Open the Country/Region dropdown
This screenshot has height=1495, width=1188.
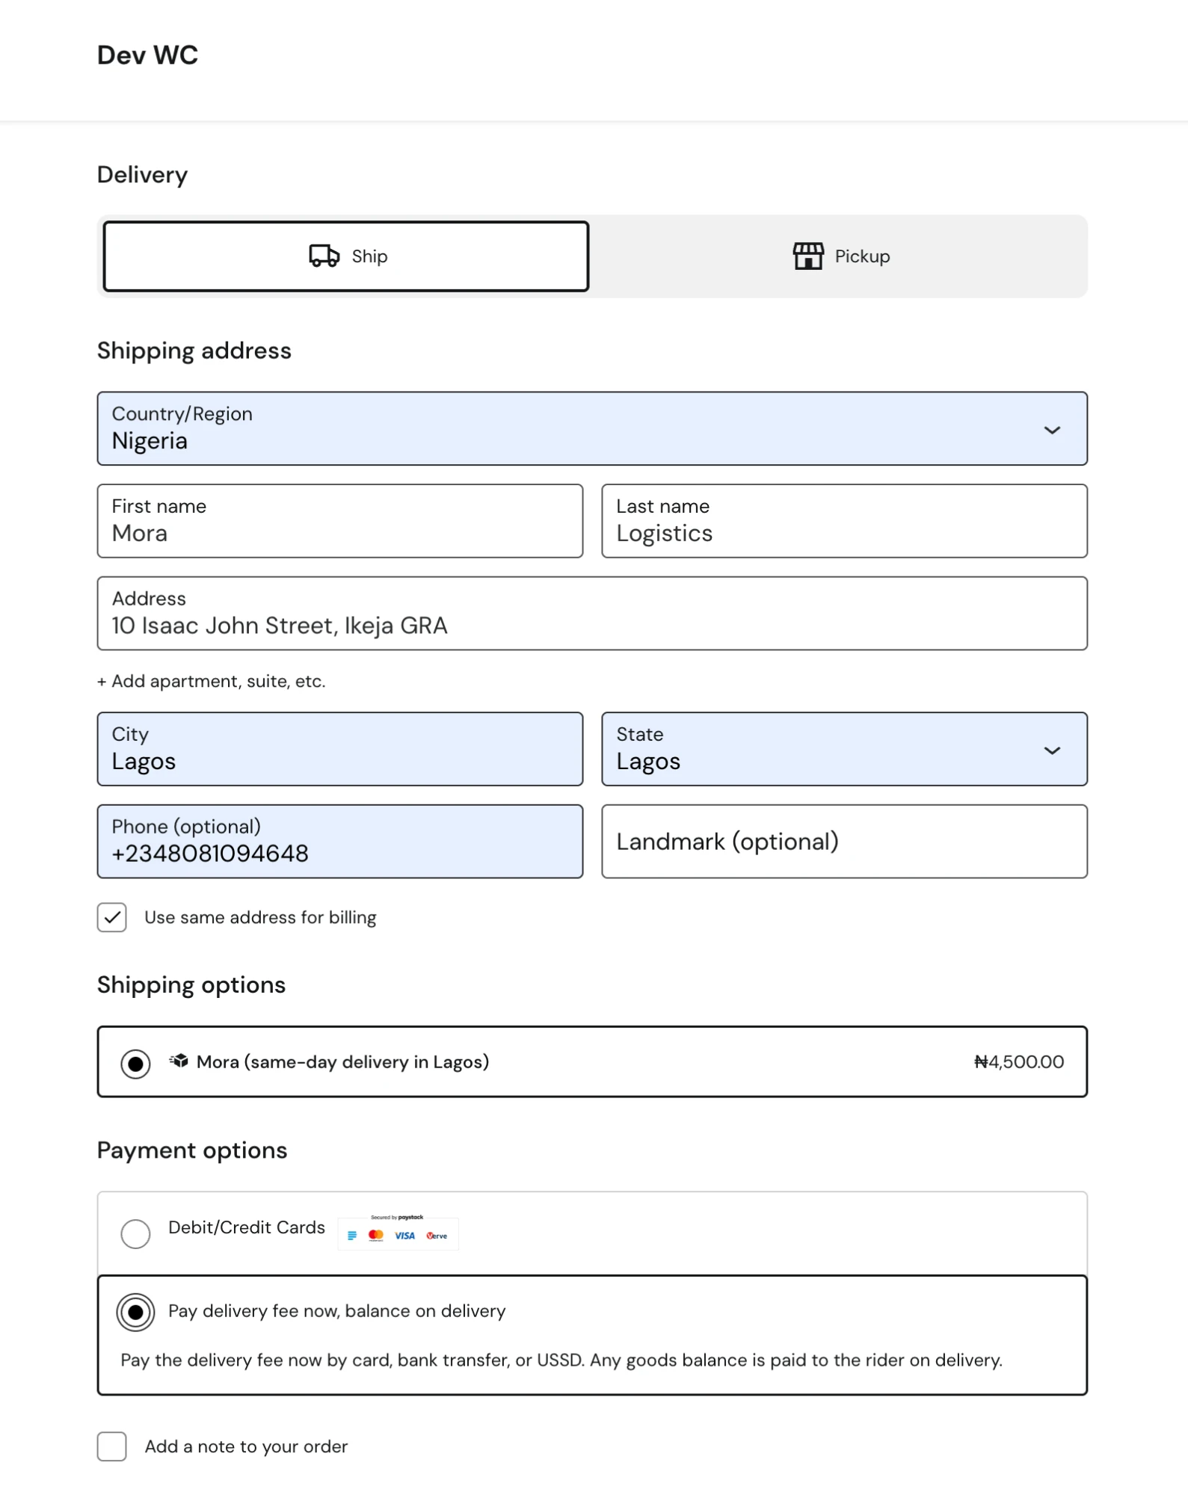592,428
